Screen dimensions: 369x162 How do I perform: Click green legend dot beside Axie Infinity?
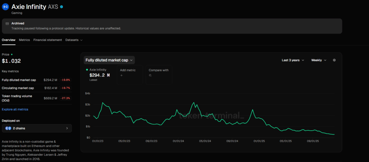pyautogui.click(x=87, y=70)
